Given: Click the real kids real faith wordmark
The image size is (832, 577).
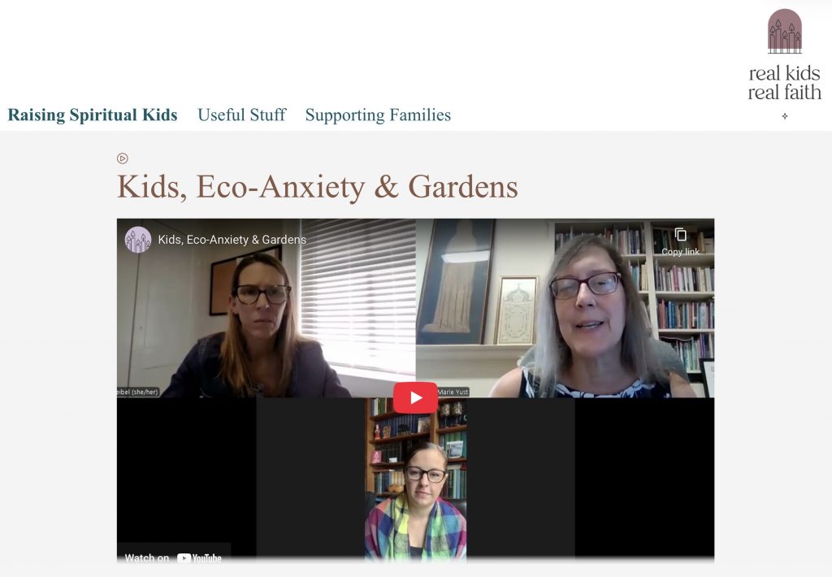Looking at the screenshot, I should [x=784, y=83].
